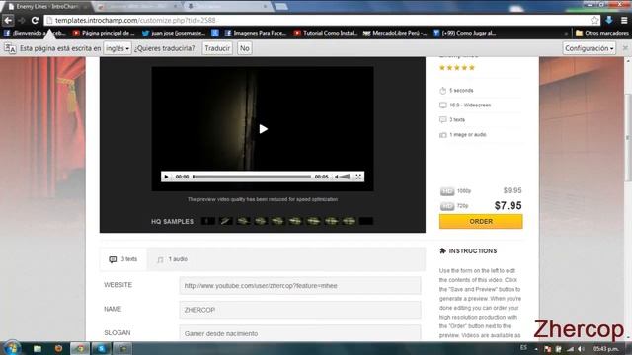
Task: Switch to the third browser tab
Action: point(228,7)
